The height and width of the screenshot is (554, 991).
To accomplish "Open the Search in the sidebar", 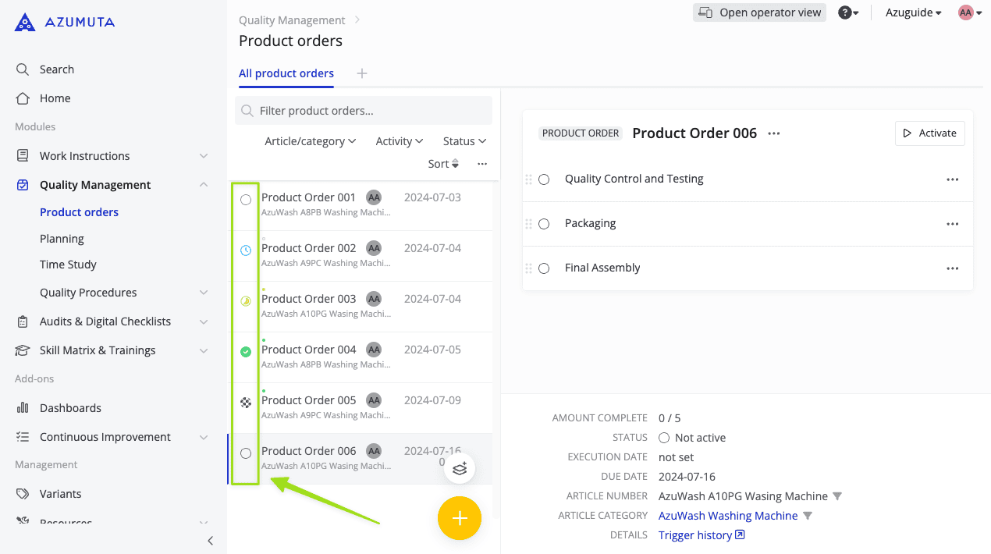I will pos(23,69).
